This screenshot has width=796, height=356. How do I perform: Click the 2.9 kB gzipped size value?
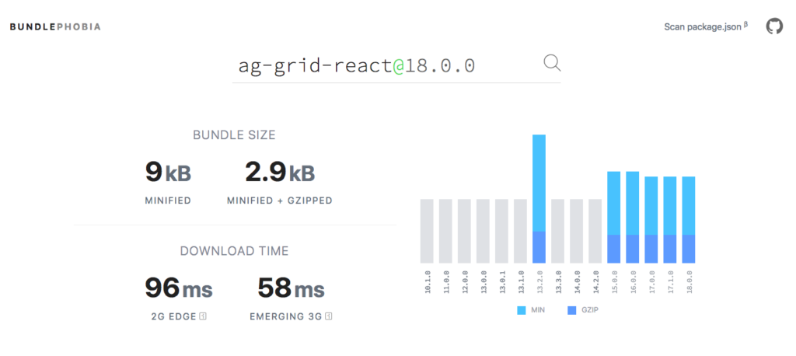[x=280, y=172]
